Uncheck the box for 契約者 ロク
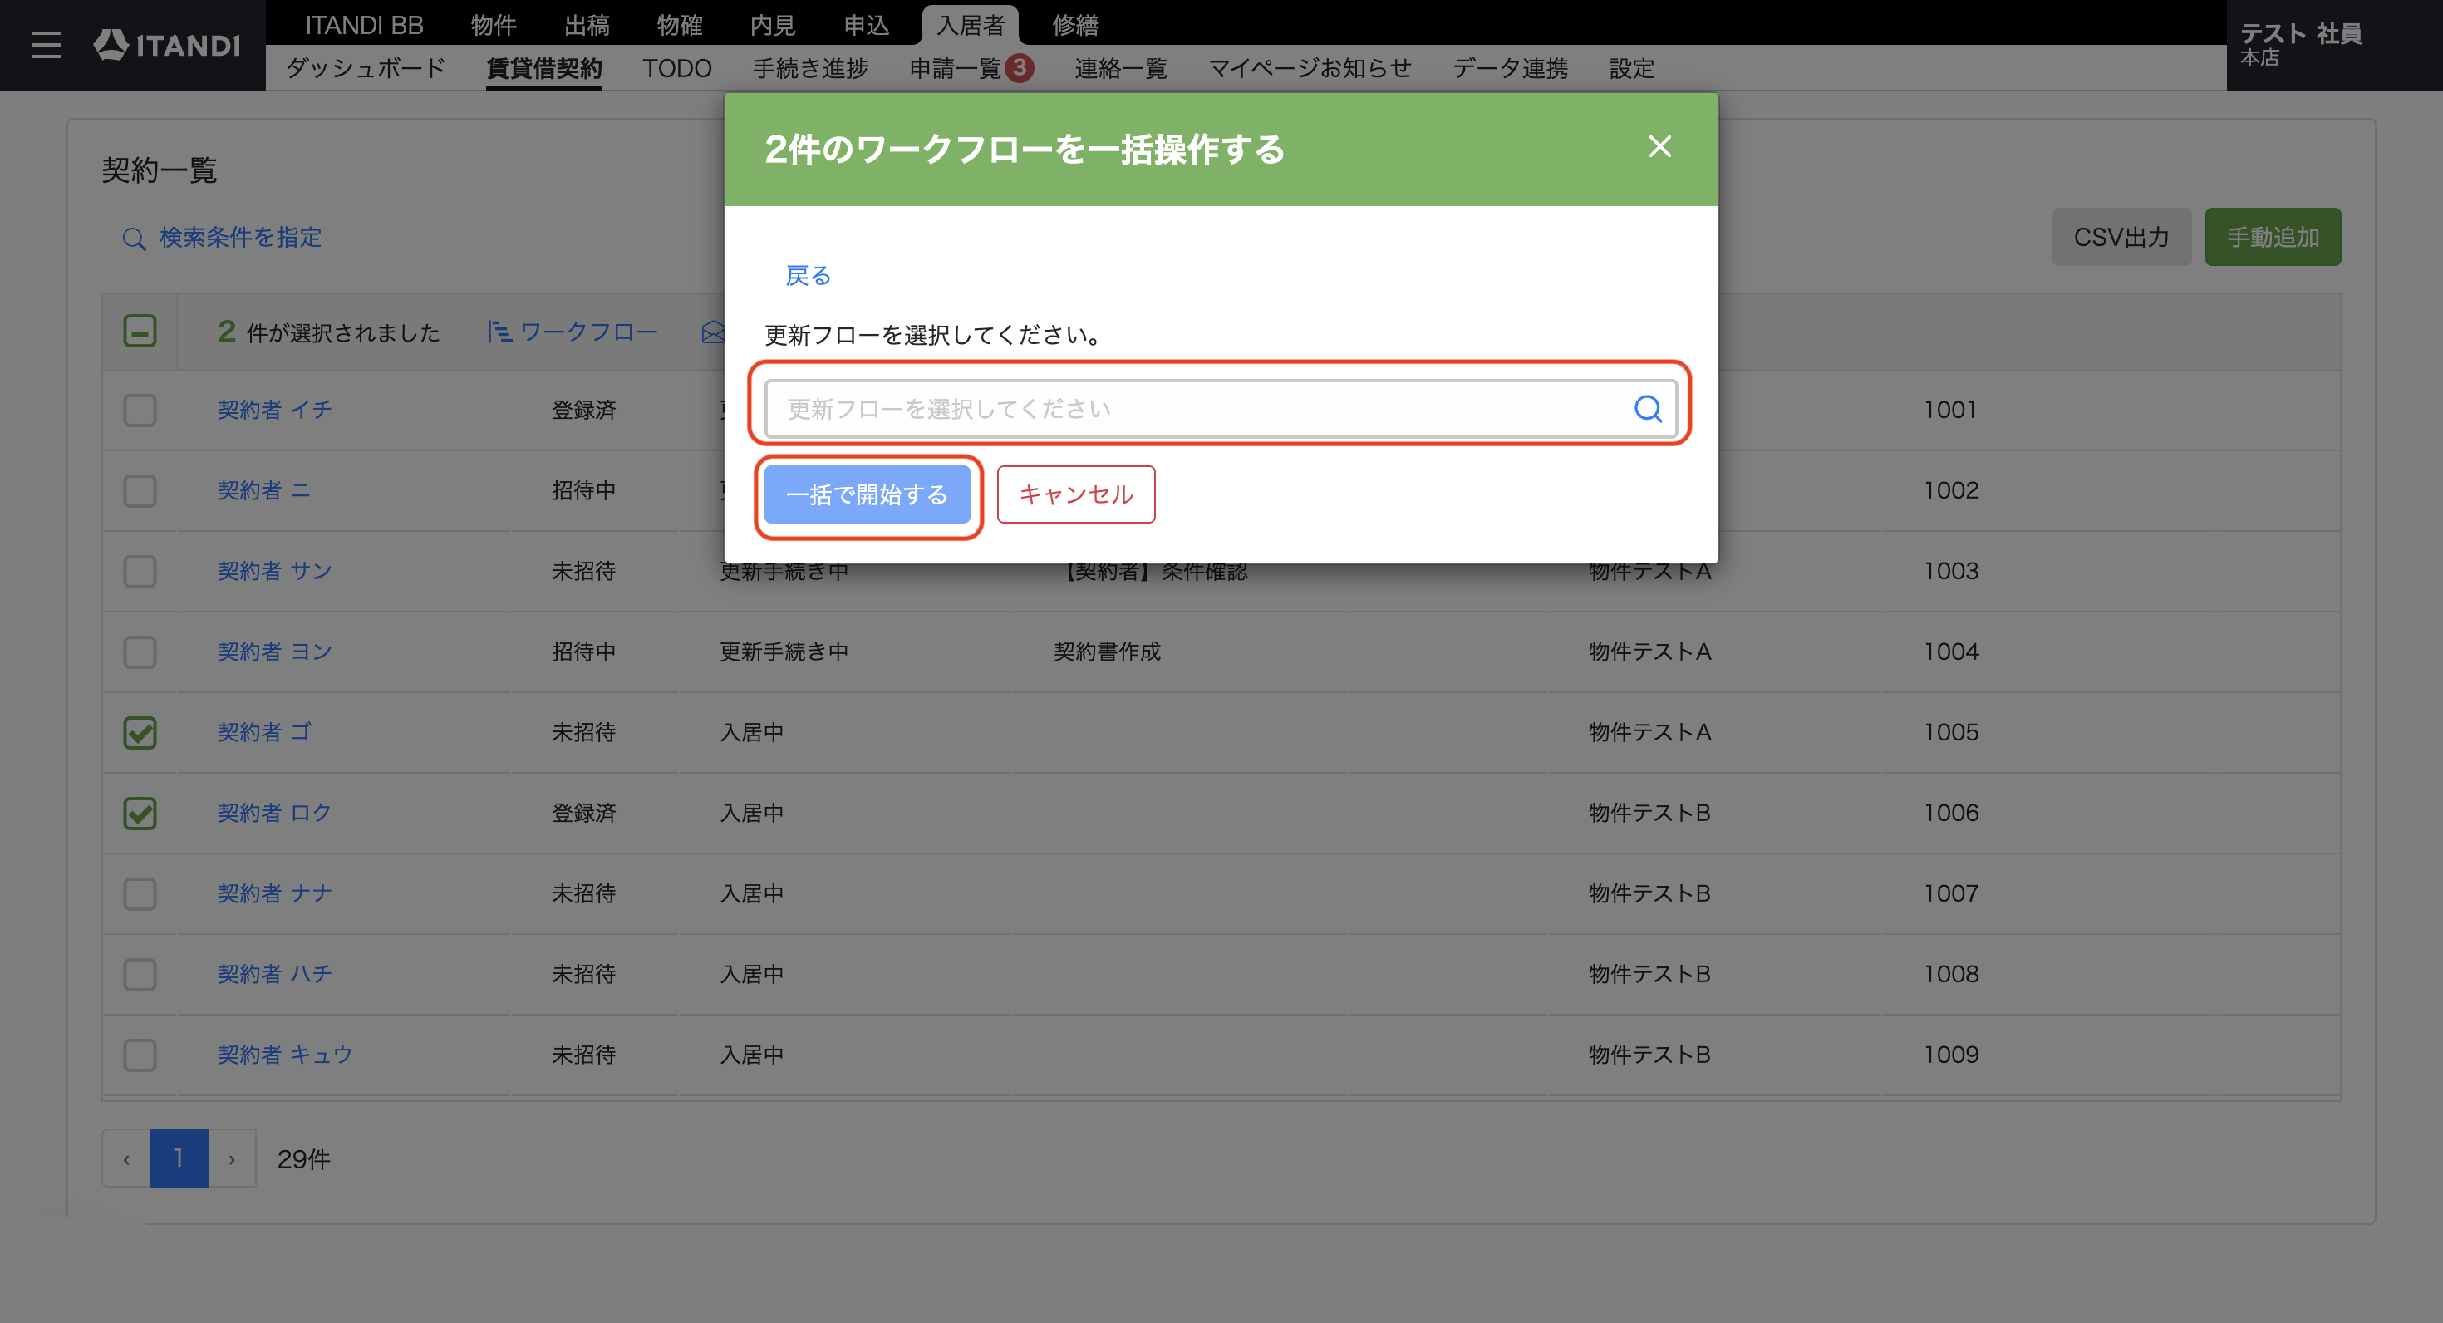The height and width of the screenshot is (1323, 2443). [140, 813]
